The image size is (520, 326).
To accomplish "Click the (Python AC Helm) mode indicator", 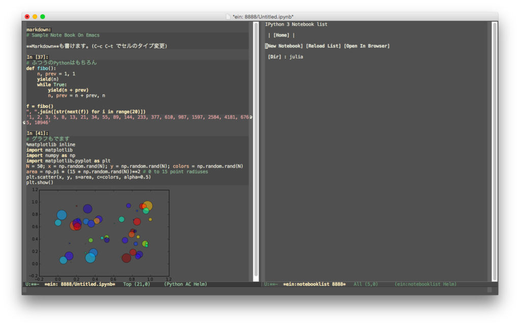I will [185, 284].
